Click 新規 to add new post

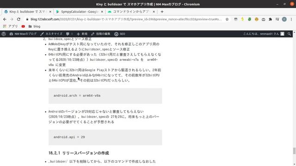point(82,34)
